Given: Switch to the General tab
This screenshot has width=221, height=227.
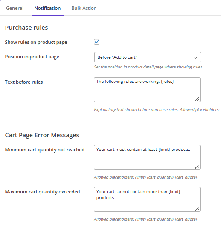Looking at the screenshot, I should click(15, 8).
